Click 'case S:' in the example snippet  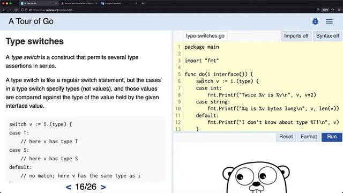(x=19, y=150)
